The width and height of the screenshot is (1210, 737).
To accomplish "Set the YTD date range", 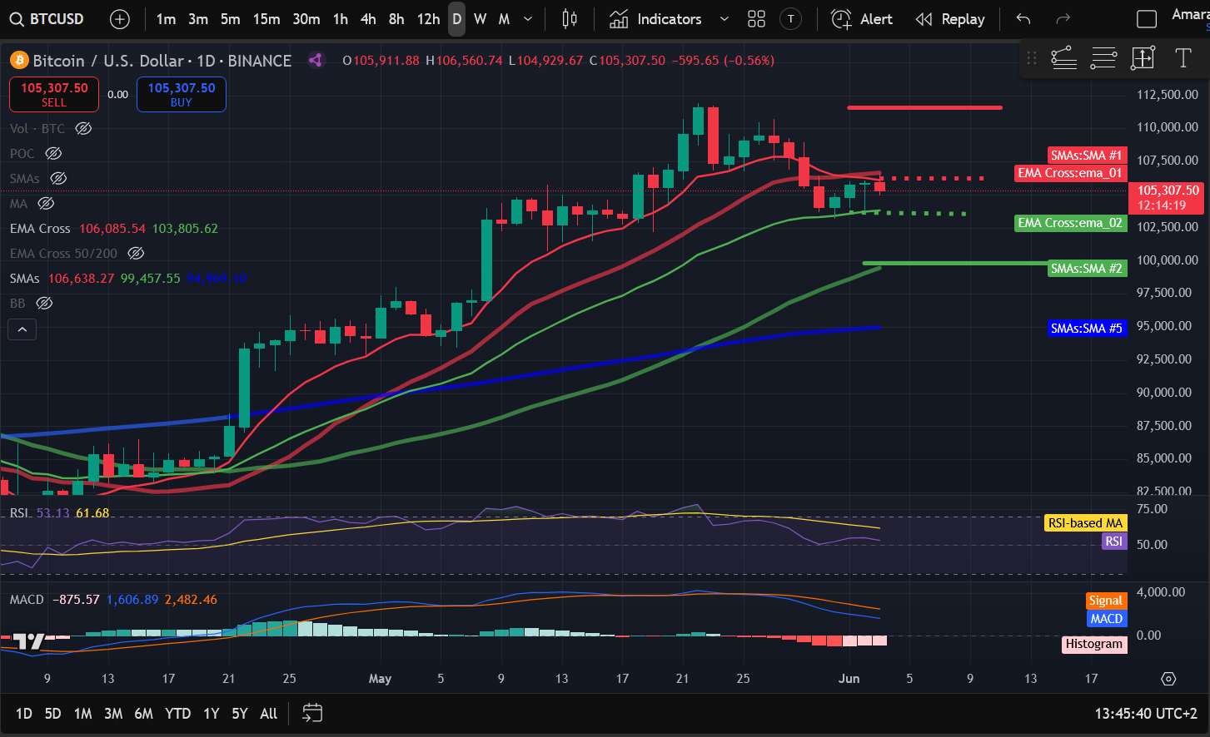I will click(177, 713).
